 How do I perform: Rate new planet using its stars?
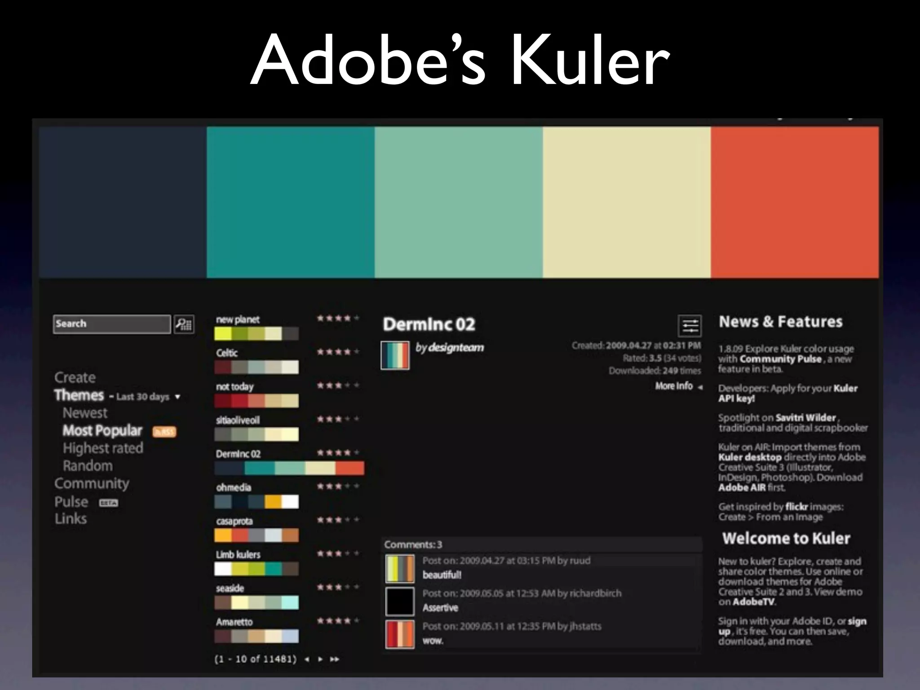[x=338, y=318]
